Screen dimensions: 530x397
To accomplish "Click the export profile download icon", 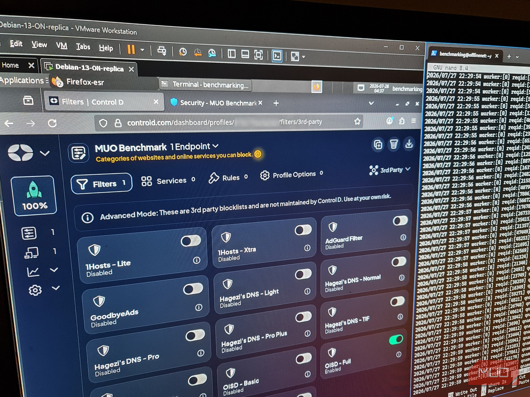I will tap(409, 144).
